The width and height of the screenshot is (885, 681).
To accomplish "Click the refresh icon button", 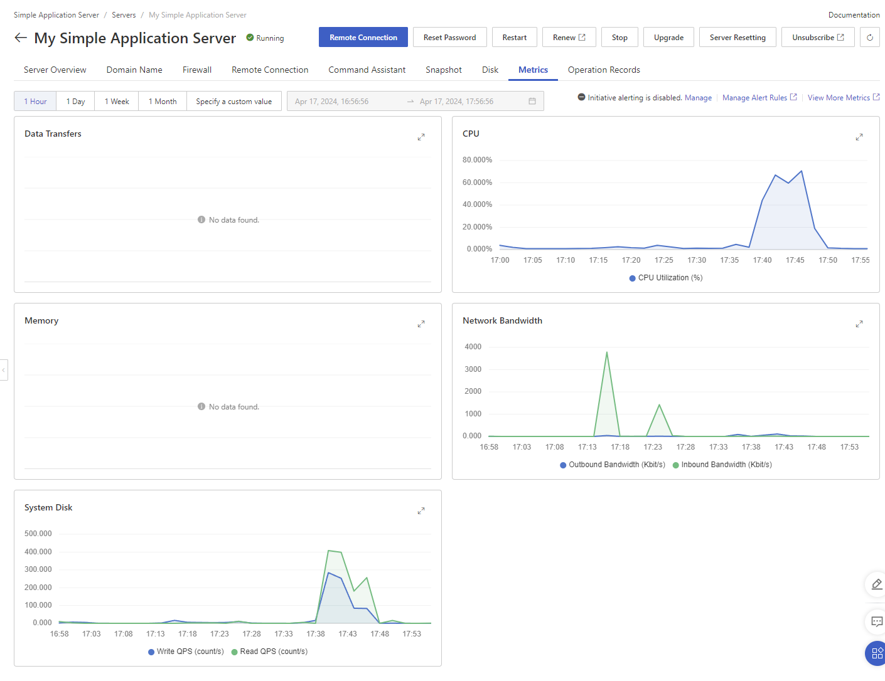I will coord(870,38).
